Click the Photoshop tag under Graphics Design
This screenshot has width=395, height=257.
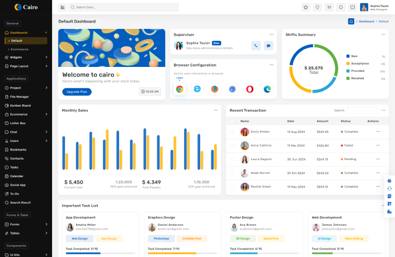tap(161, 238)
